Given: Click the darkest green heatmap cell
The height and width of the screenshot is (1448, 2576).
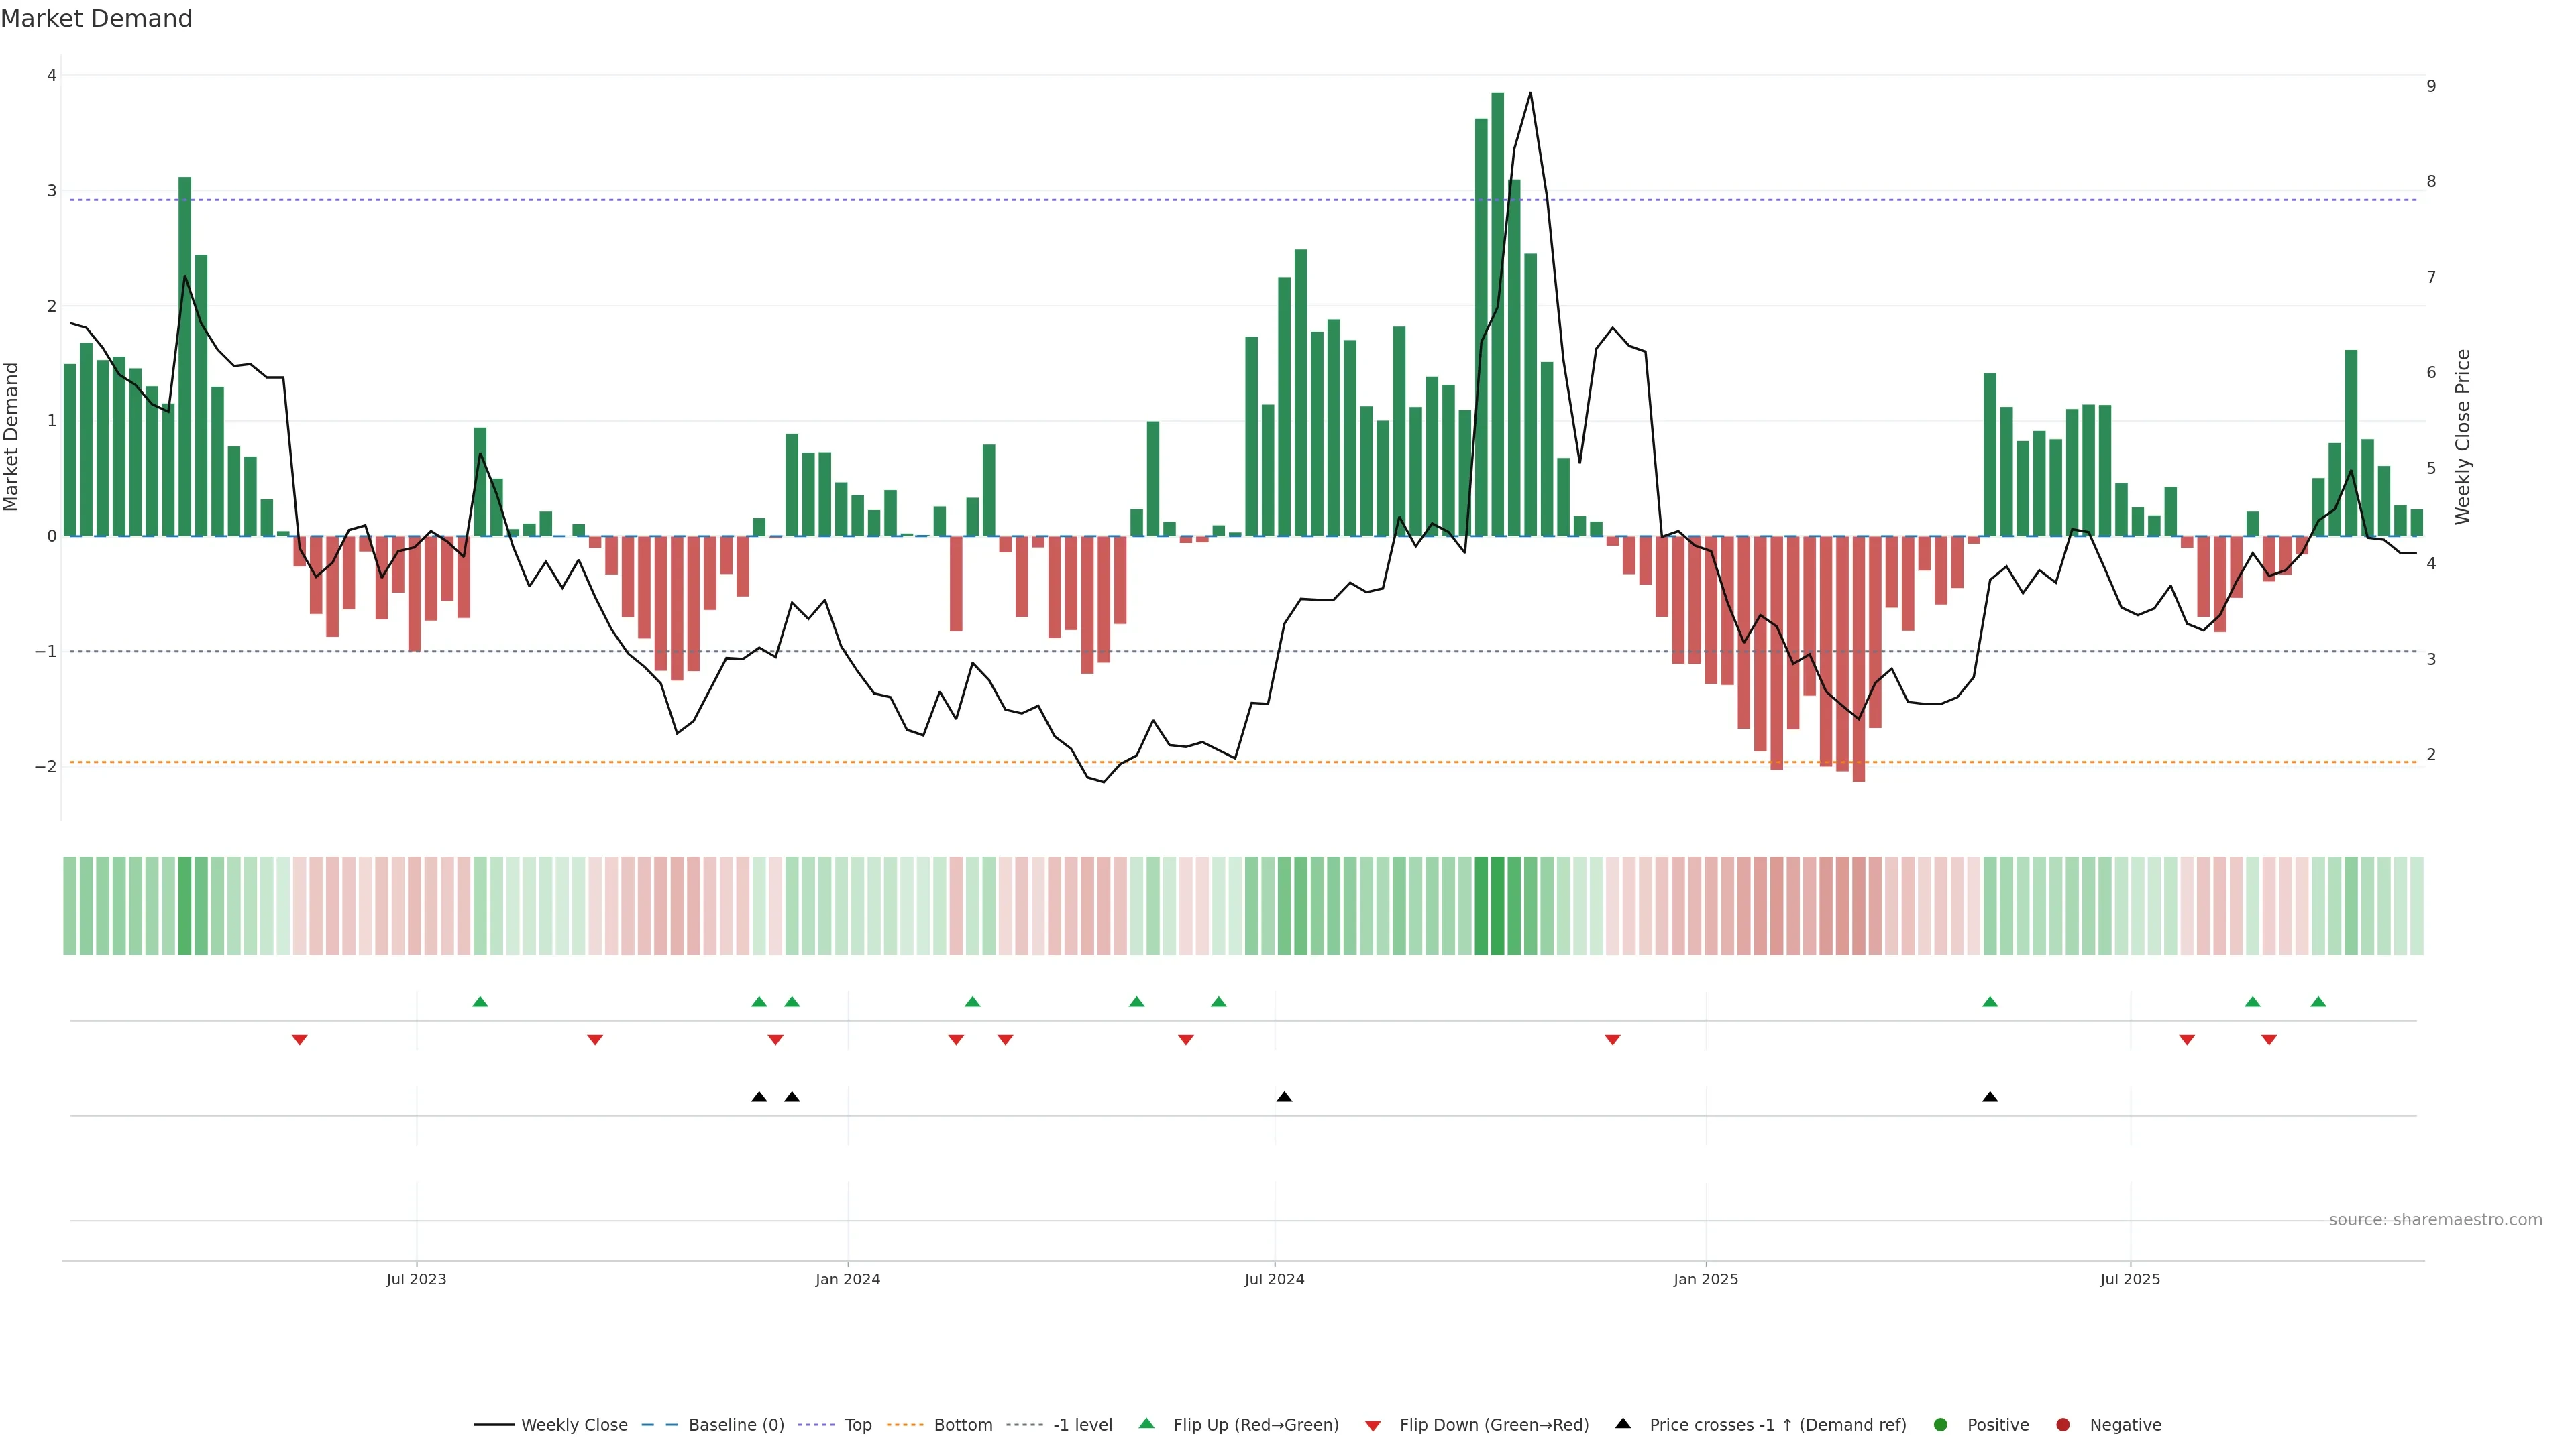Looking at the screenshot, I should pos(1497,906).
